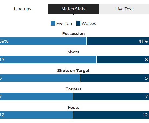Click Wolves' 5 shots on target bar

[x=115, y=78]
